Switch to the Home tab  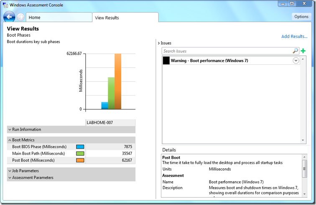(x=59, y=18)
